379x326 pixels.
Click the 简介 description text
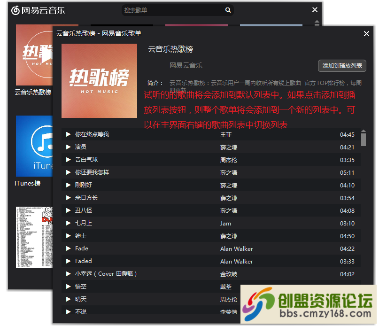coord(265,86)
